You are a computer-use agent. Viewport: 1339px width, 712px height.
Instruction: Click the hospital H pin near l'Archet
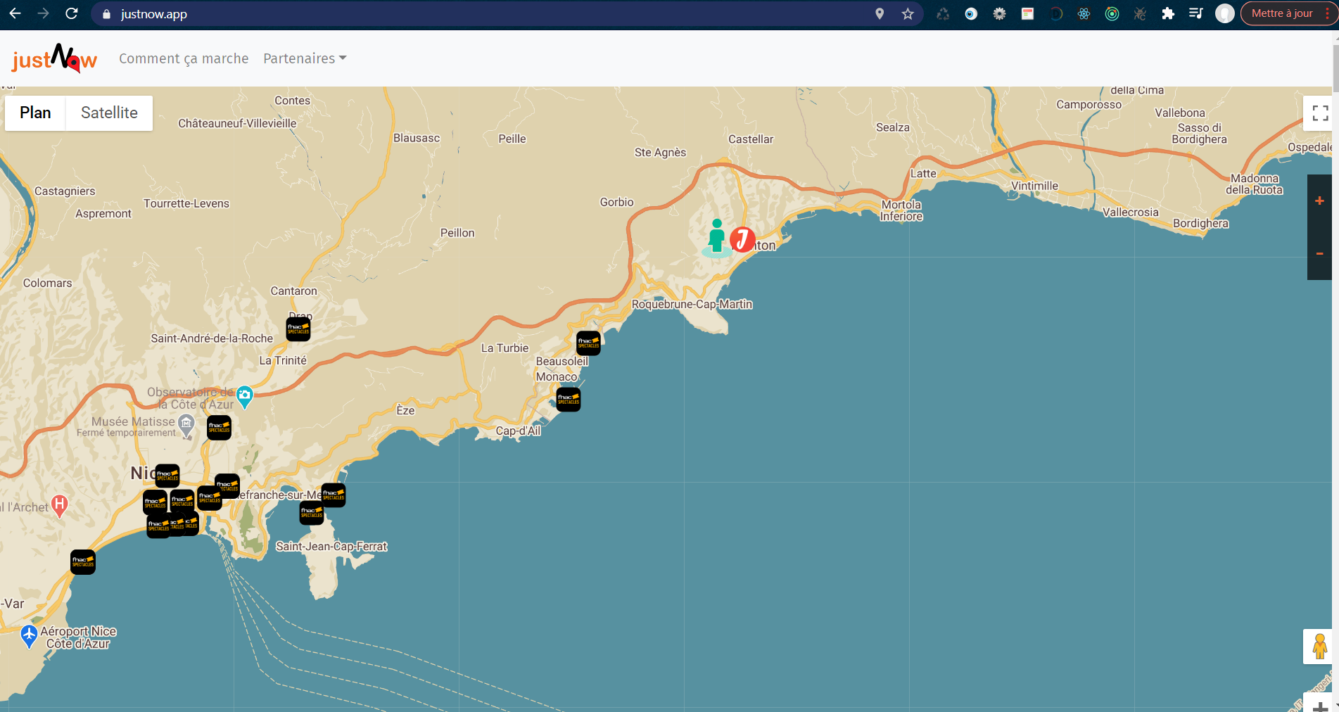click(60, 505)
